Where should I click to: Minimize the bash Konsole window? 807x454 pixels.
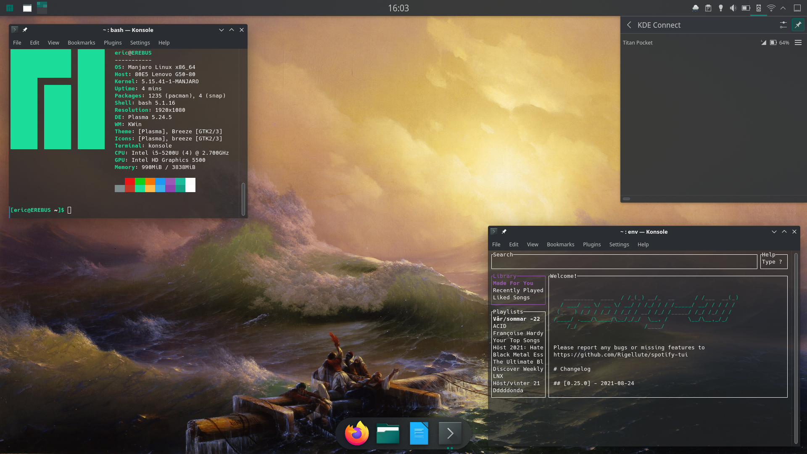pos(222,30)
